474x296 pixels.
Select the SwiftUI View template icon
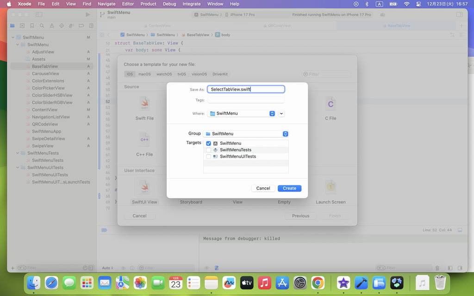click(x=144, y=187)
